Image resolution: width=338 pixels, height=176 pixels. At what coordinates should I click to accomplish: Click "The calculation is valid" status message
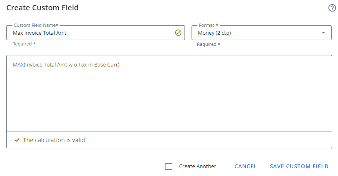(54, 140)
